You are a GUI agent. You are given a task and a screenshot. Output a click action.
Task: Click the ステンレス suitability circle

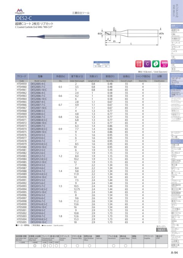point(65,246)
